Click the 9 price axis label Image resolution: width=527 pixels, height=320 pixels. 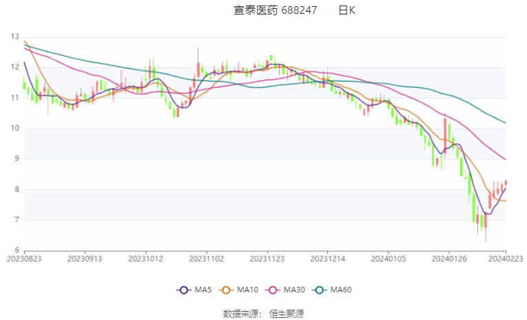pyautogui.click(x=17, y=159)
